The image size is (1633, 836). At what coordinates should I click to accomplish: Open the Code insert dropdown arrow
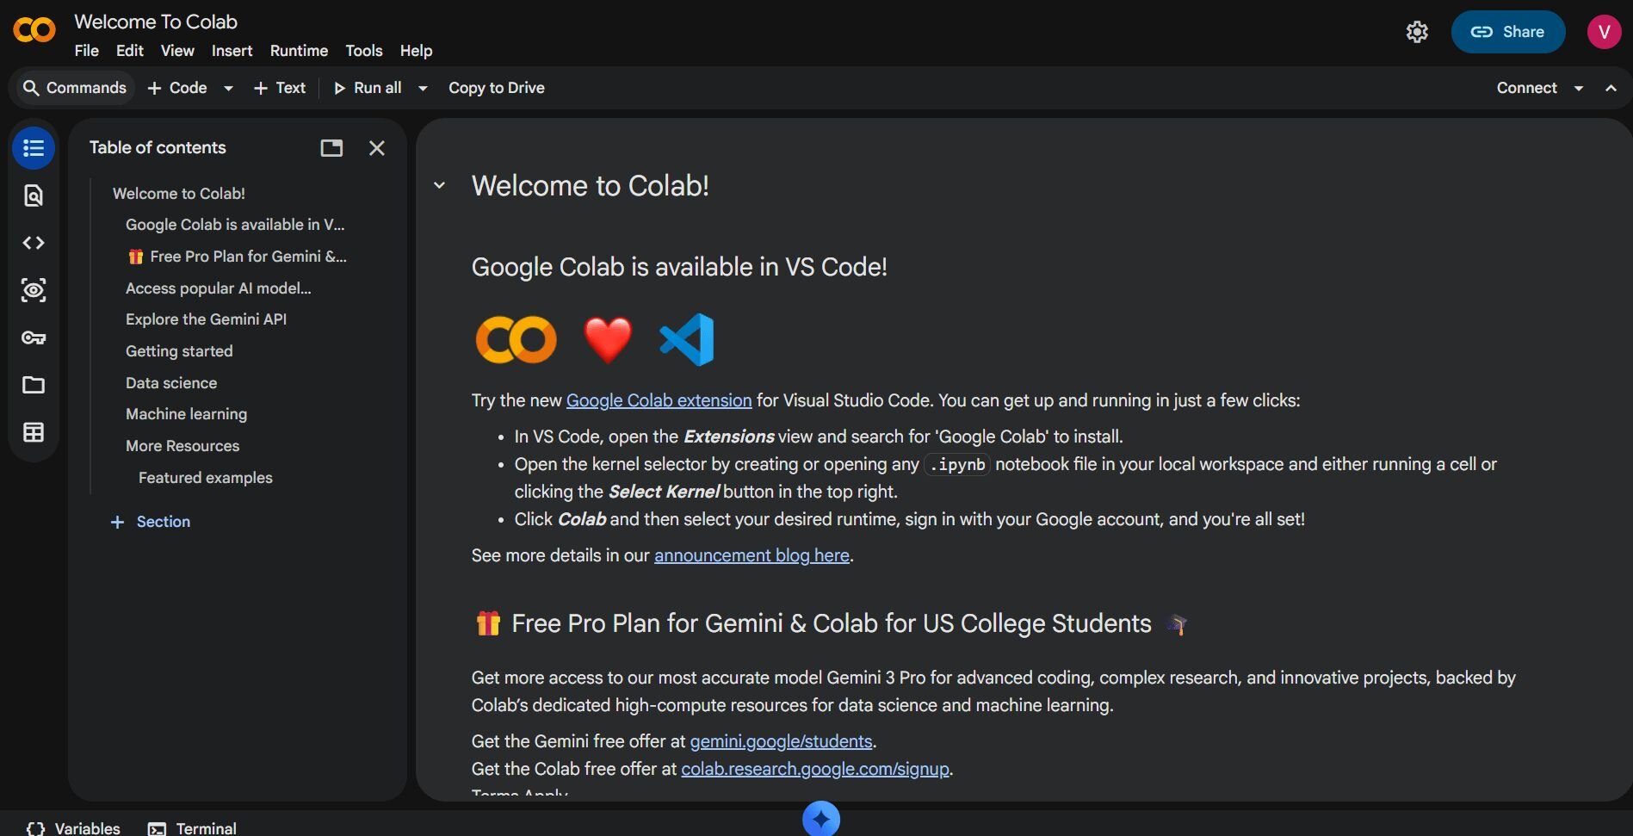click(228, 88)
